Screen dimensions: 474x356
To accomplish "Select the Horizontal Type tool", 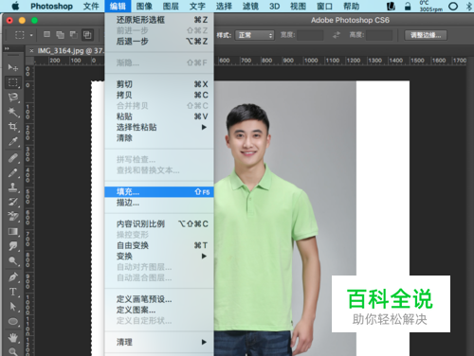I will tap(13, 292).
